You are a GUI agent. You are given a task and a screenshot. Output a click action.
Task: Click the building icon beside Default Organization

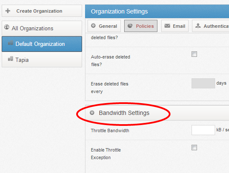pyautogui.click(x=11, y=43)
